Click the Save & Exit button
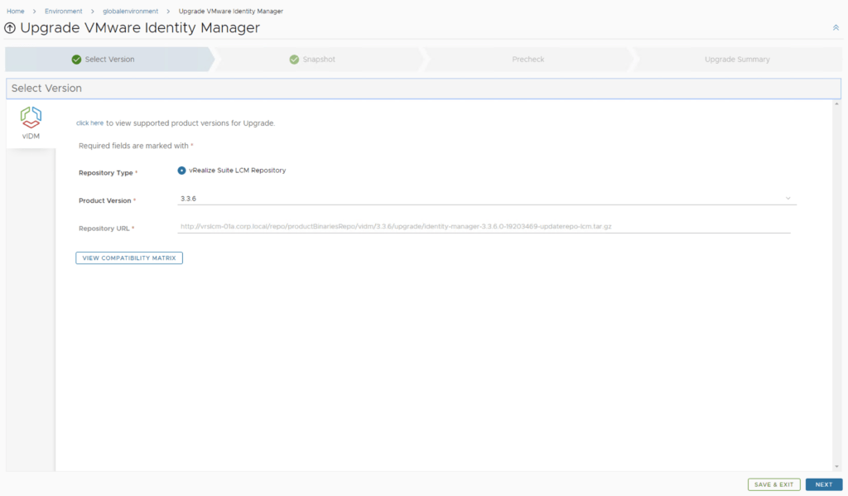848x496 pixels. click(774, 484)
